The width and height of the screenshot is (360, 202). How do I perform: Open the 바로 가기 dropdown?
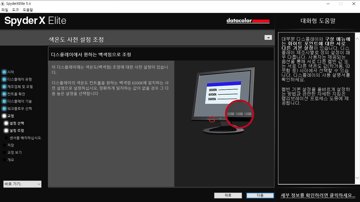pyautogui.click(x=23, y=184)
